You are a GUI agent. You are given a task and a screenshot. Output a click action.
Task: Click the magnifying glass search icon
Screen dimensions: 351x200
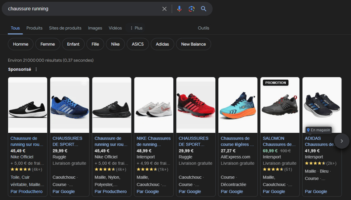click(x=204, y=9)
